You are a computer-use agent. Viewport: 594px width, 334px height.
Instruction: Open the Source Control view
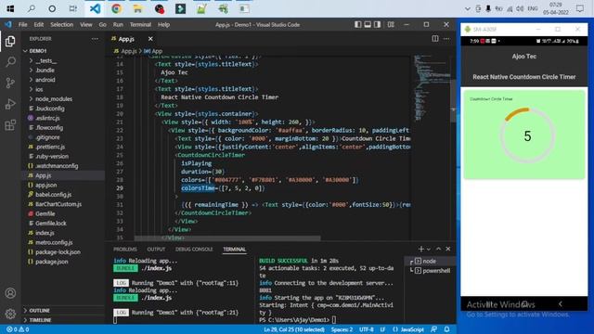tap(10, 83)
